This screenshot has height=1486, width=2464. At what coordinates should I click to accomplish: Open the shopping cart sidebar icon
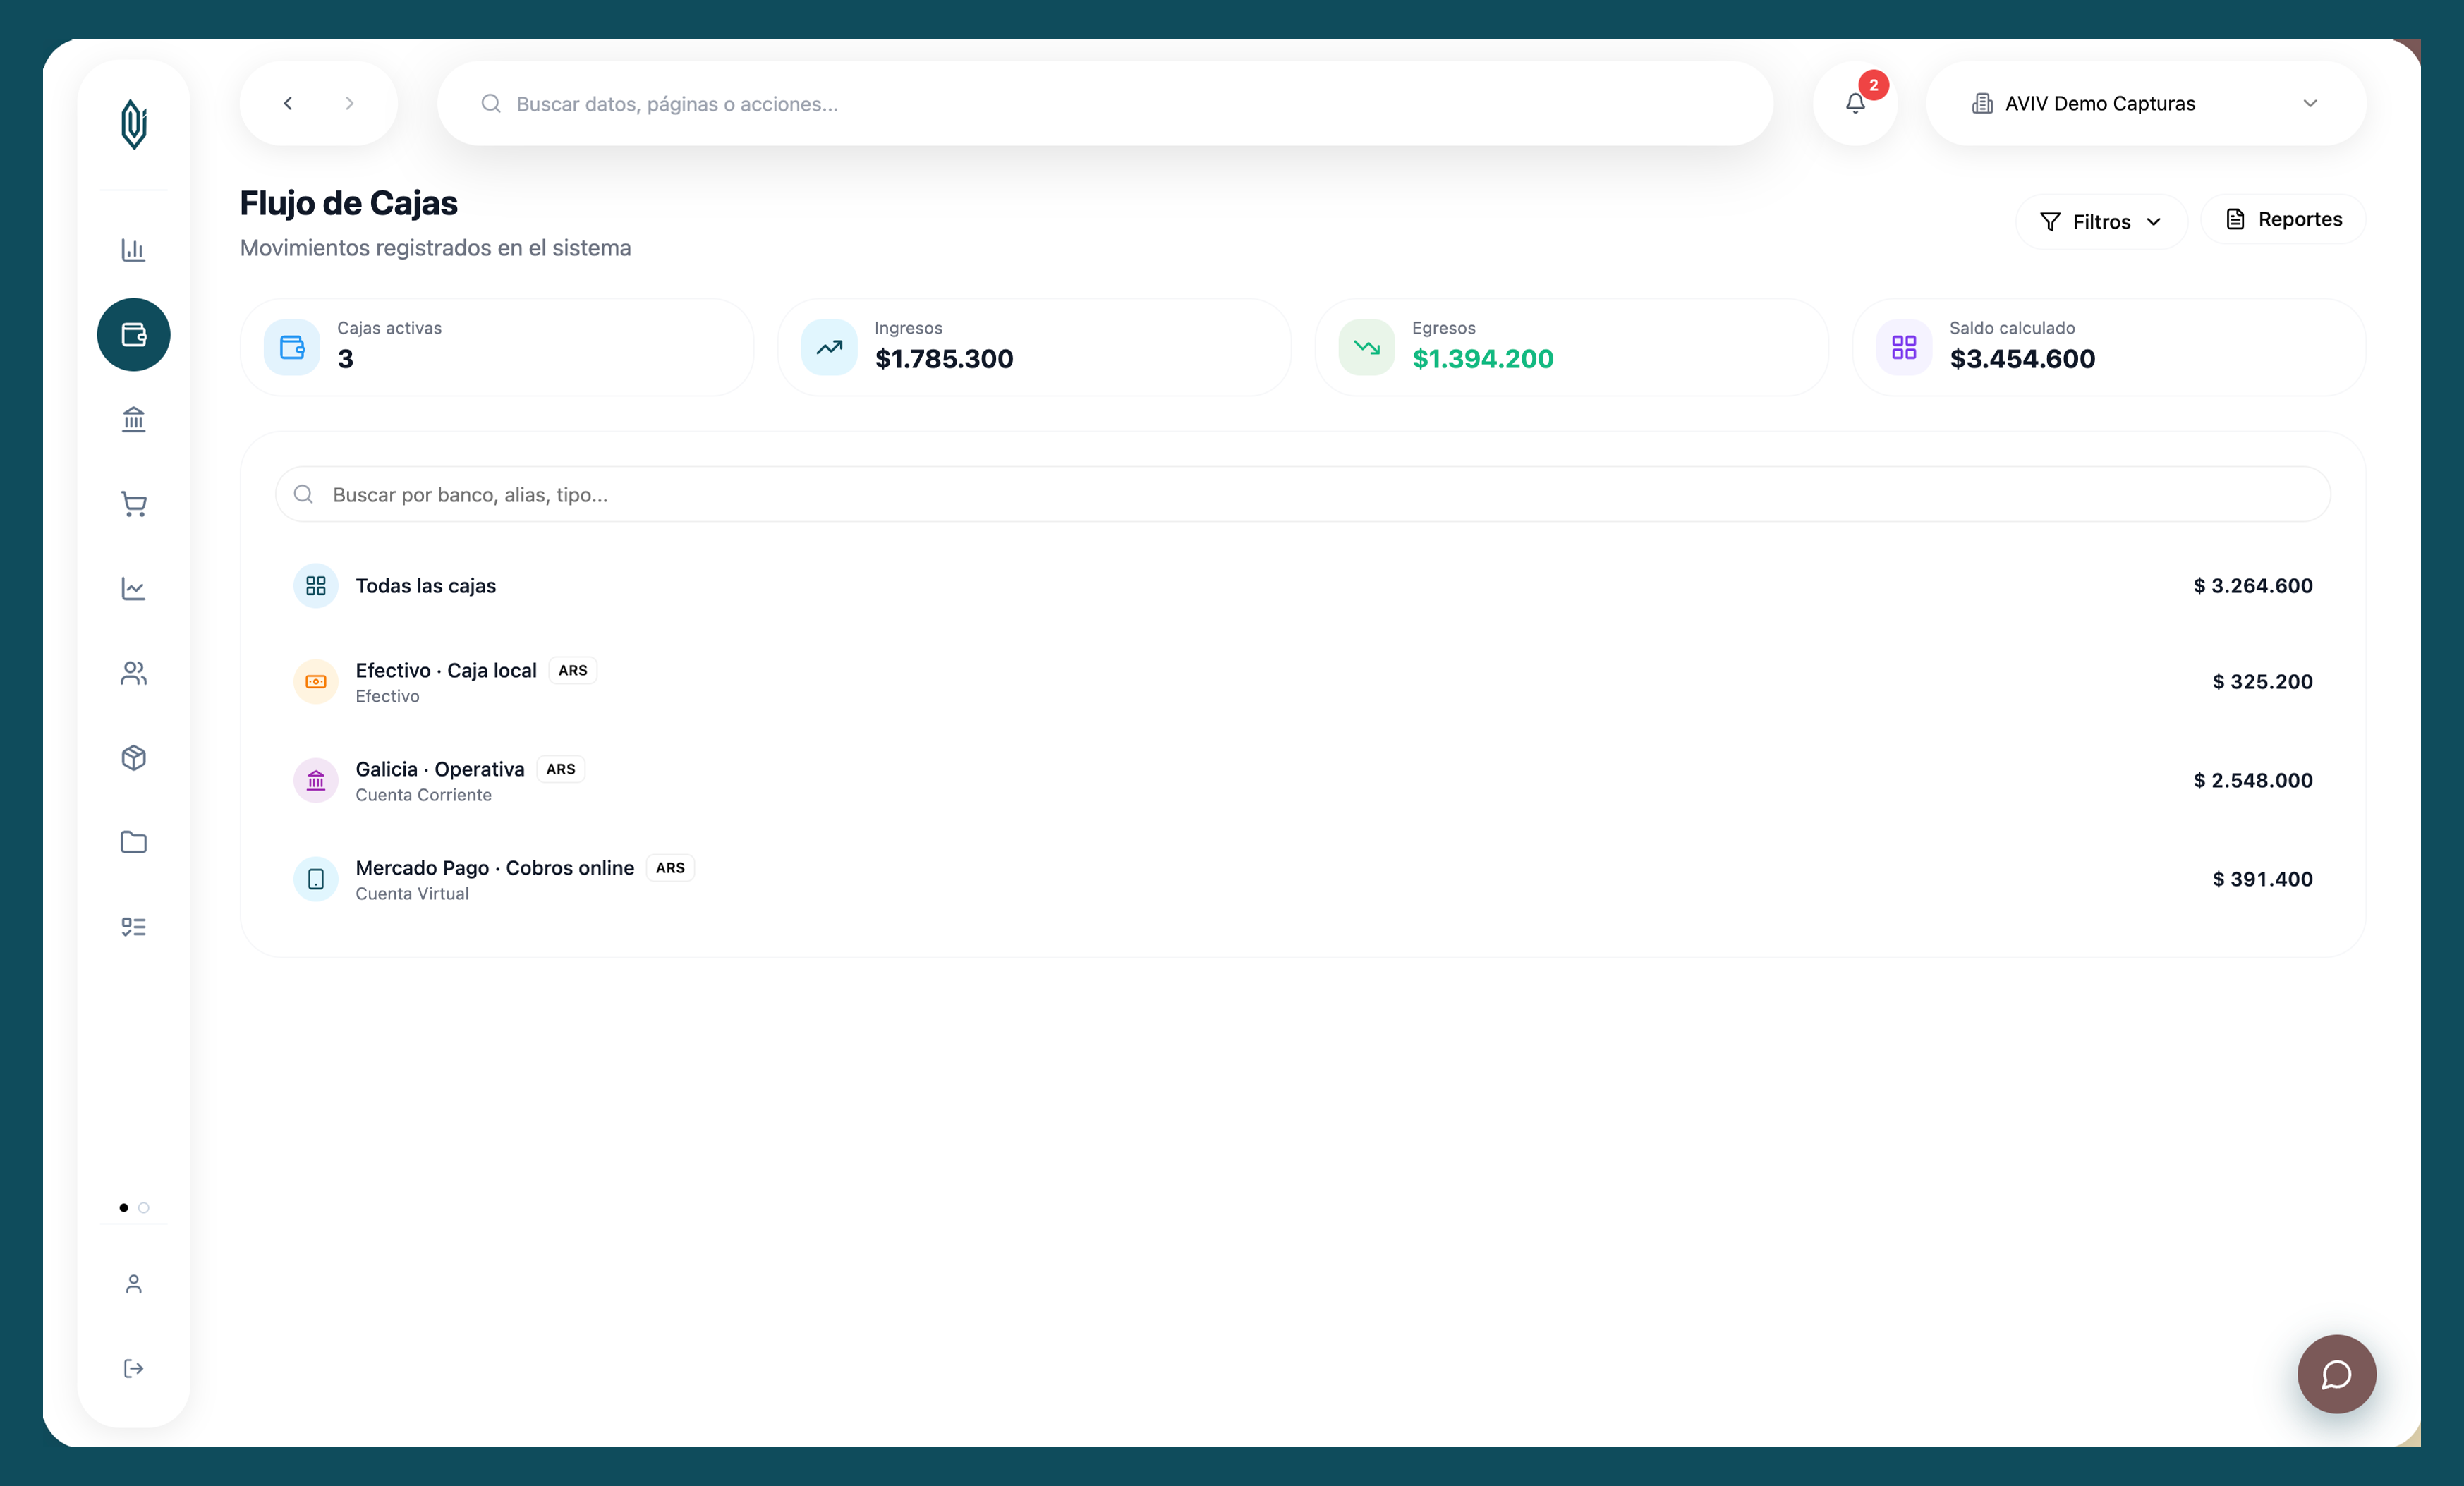pyautogui.click(x=134, y=504)
